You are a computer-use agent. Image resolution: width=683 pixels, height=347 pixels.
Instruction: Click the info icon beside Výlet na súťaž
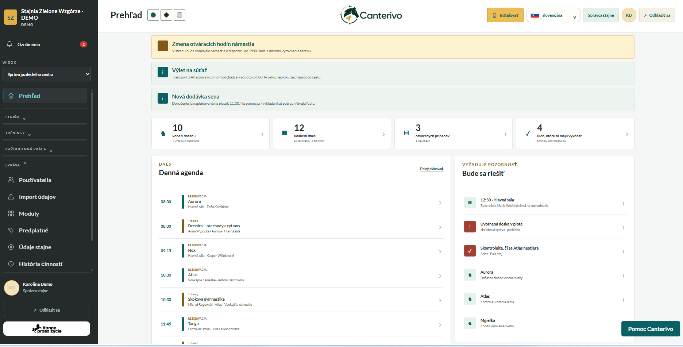(163, 72)
